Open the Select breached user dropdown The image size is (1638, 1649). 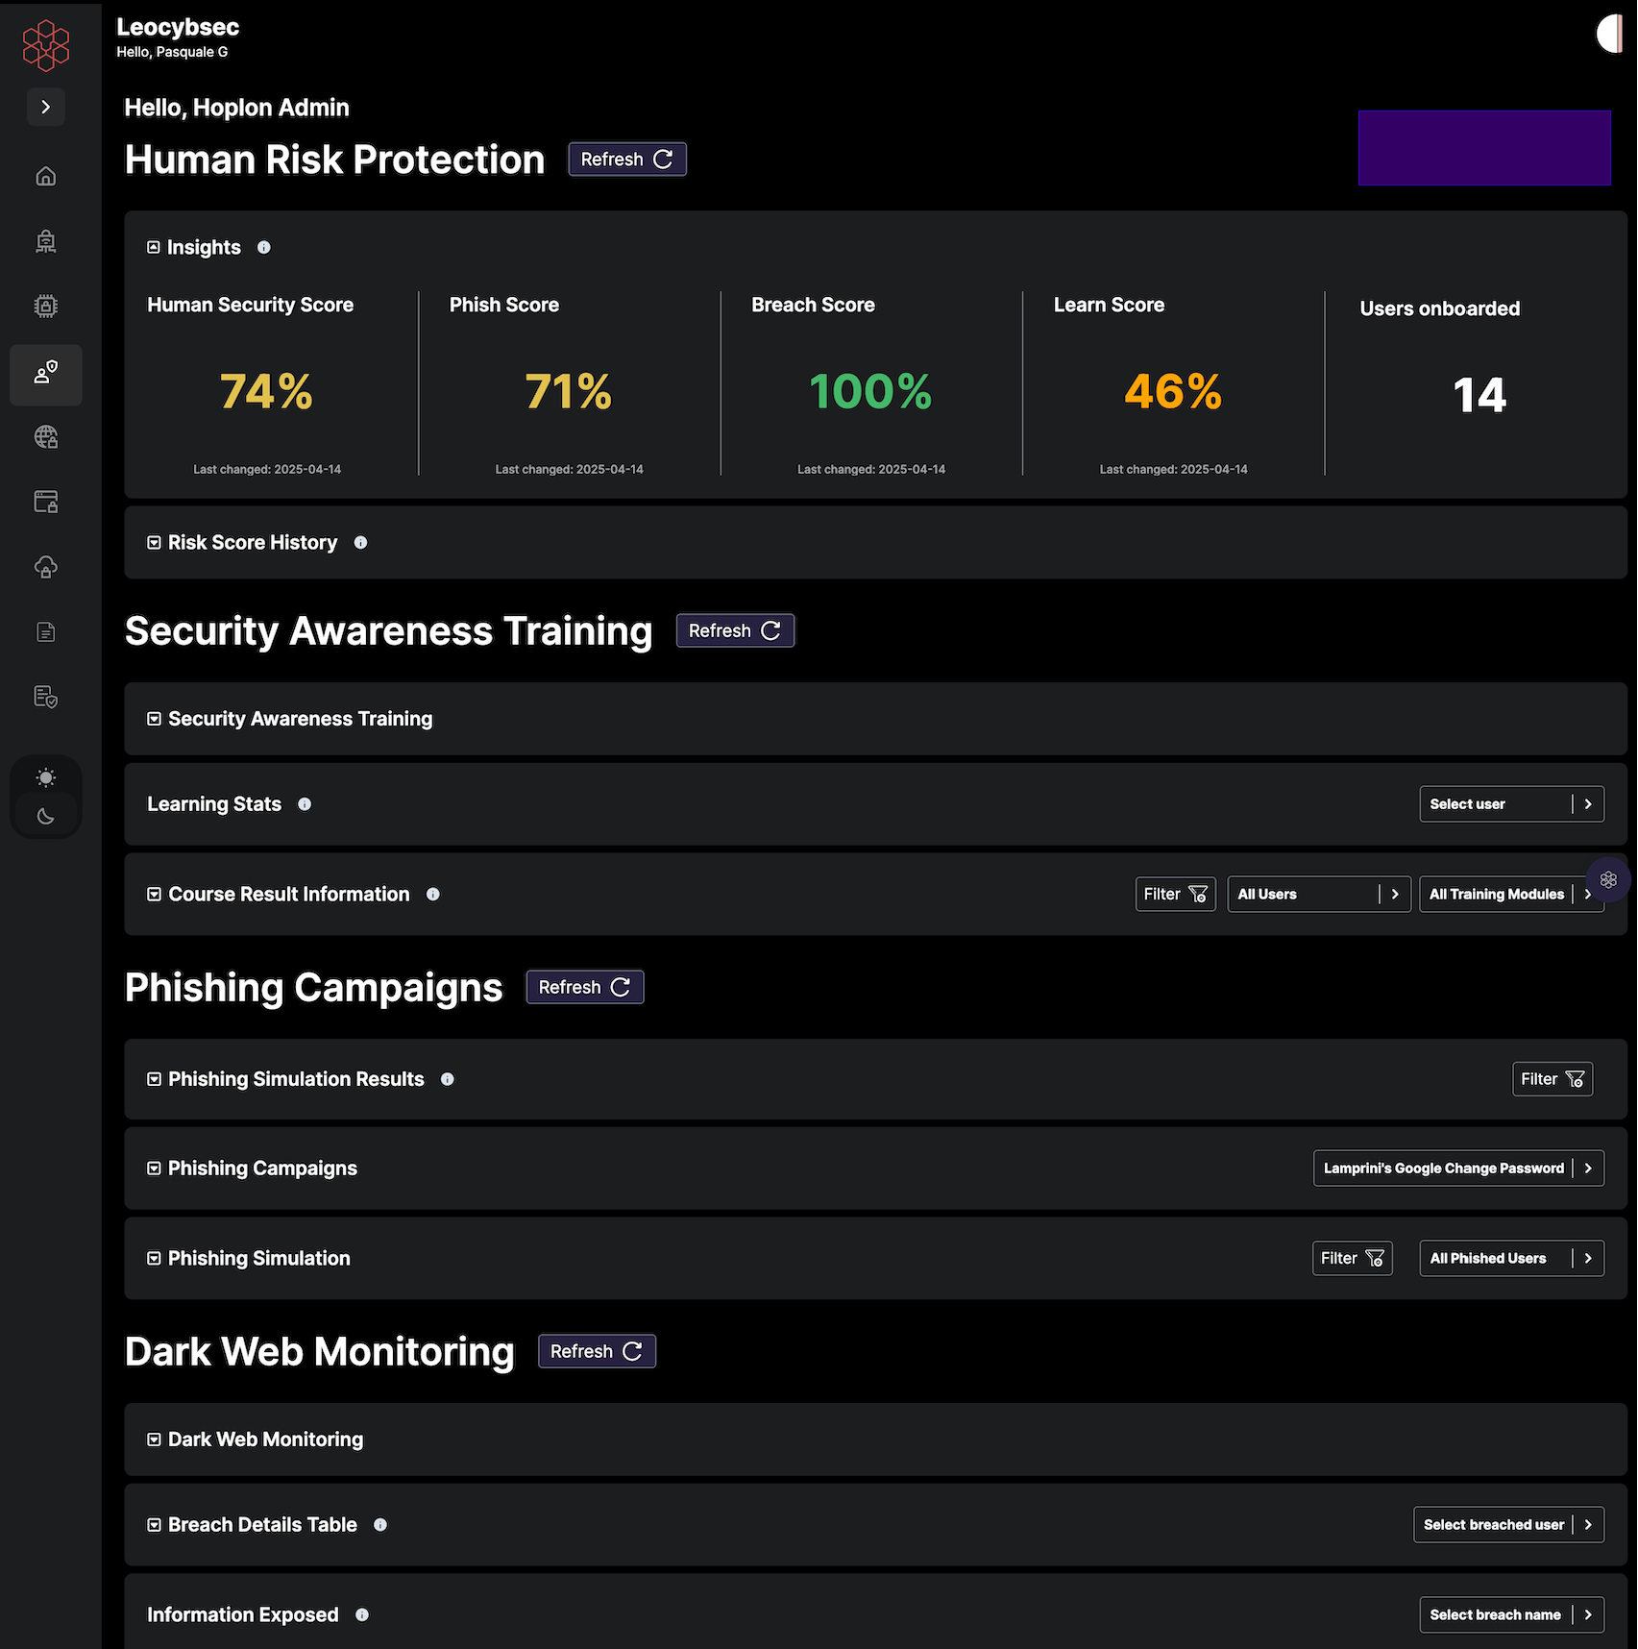tap(1509, 1525)
